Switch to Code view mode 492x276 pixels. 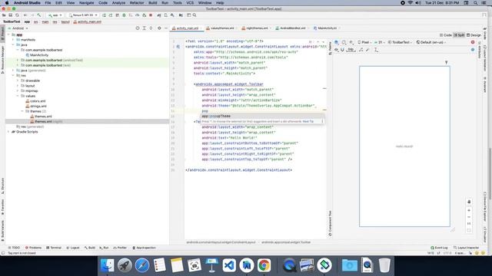pyautogui.click(x=446, y=35)
